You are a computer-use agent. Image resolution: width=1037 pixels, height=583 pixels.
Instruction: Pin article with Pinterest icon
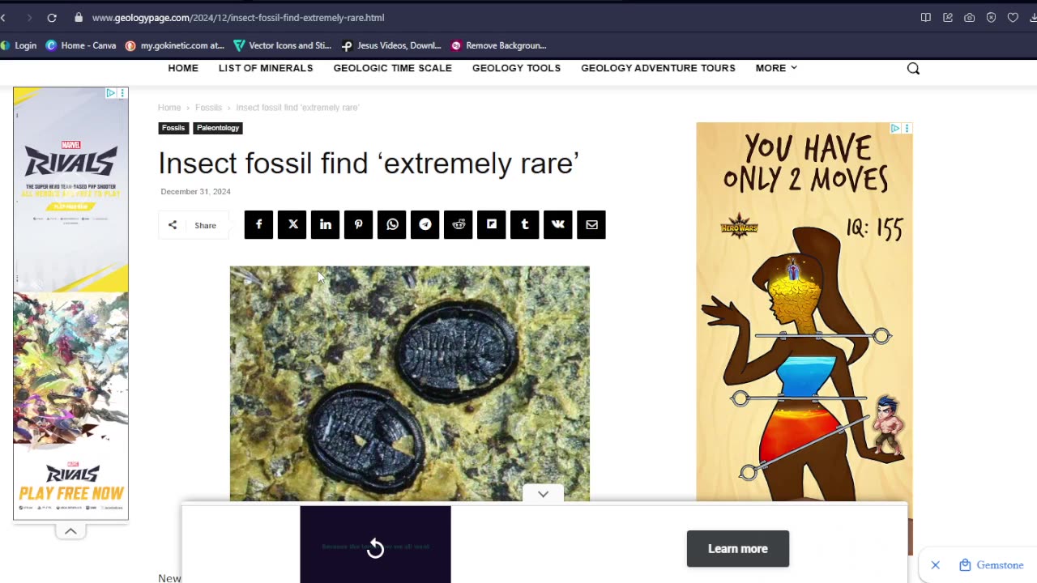coord(358,225)
